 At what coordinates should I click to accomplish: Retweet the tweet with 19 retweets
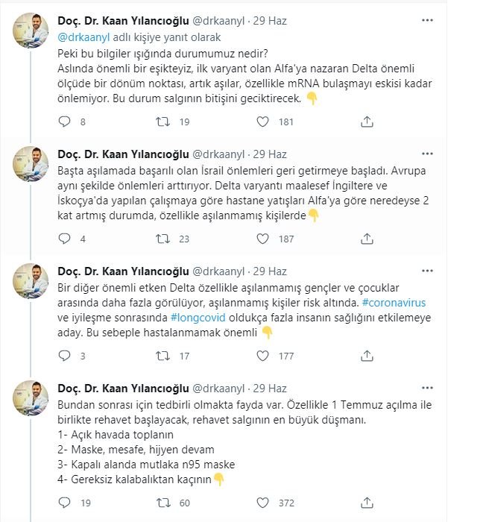point(162,122)
